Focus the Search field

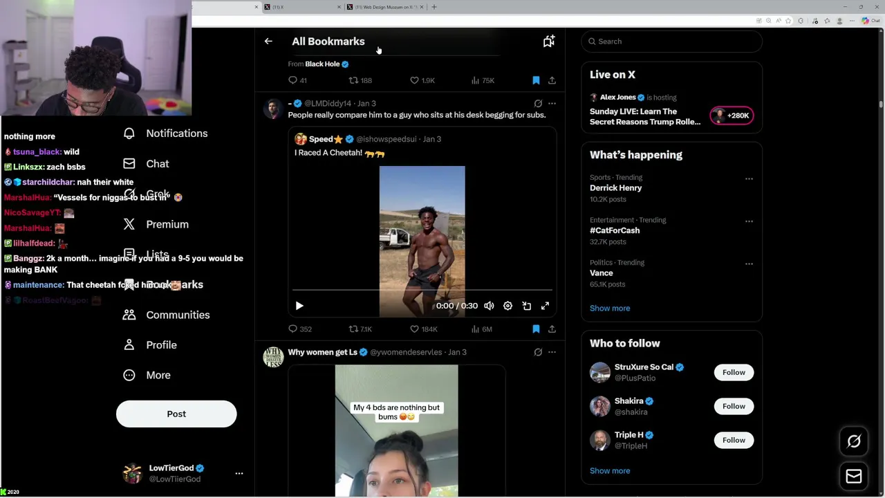[671, 41]
